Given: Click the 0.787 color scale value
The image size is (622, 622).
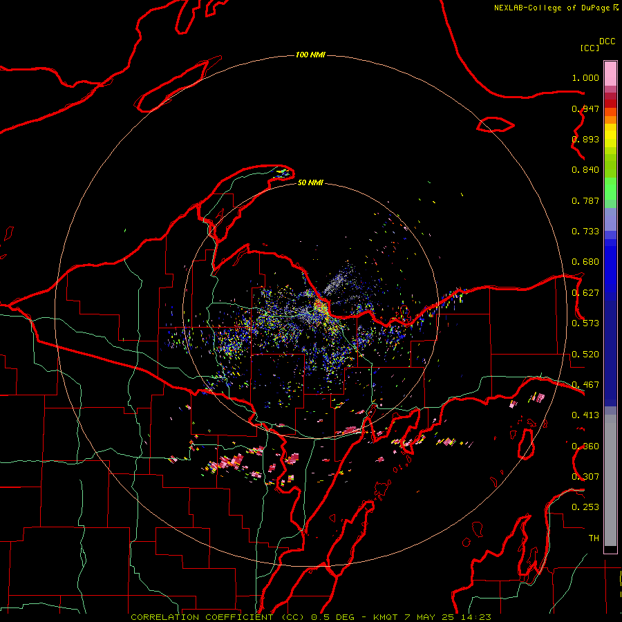Looking at the screenshot, I should click(585, 200).
